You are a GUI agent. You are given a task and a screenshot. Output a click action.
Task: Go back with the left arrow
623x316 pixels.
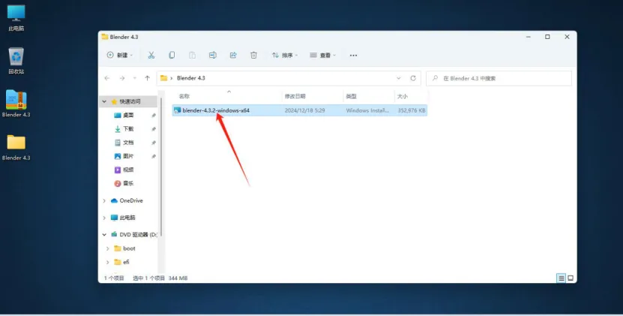pos(107,78)
